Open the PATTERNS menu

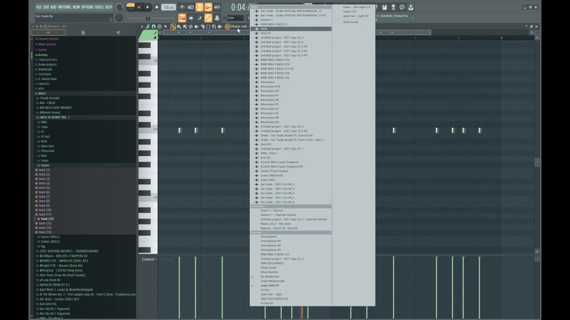pos(65,7)
